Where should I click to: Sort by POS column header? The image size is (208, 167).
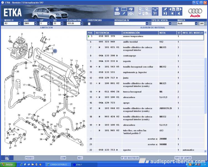point(91,33)
